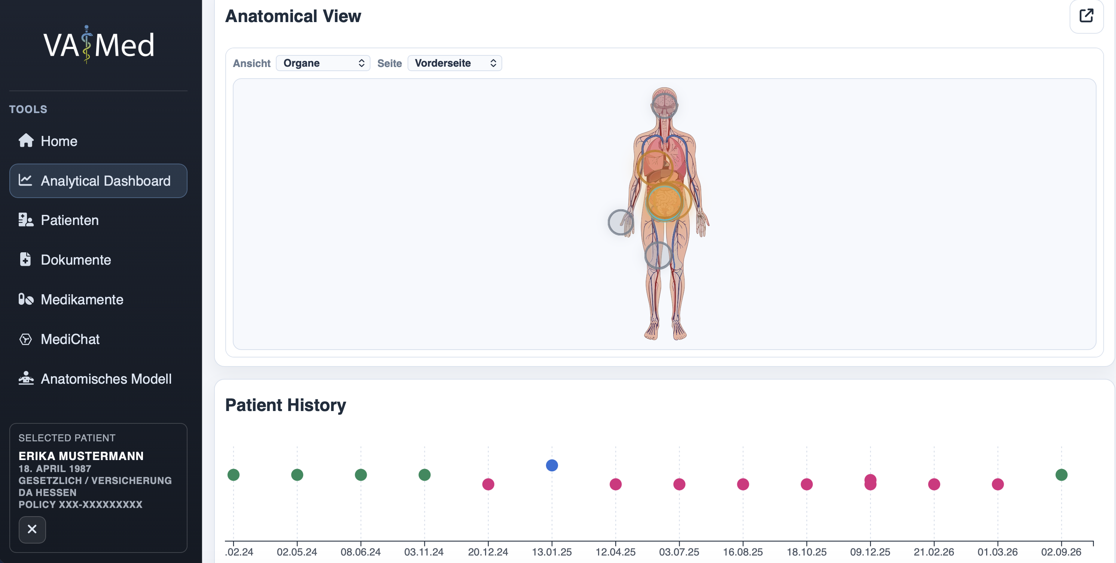Select the green dot at 08.06.24
This screenshot has width=1116, height=563.
361,475
